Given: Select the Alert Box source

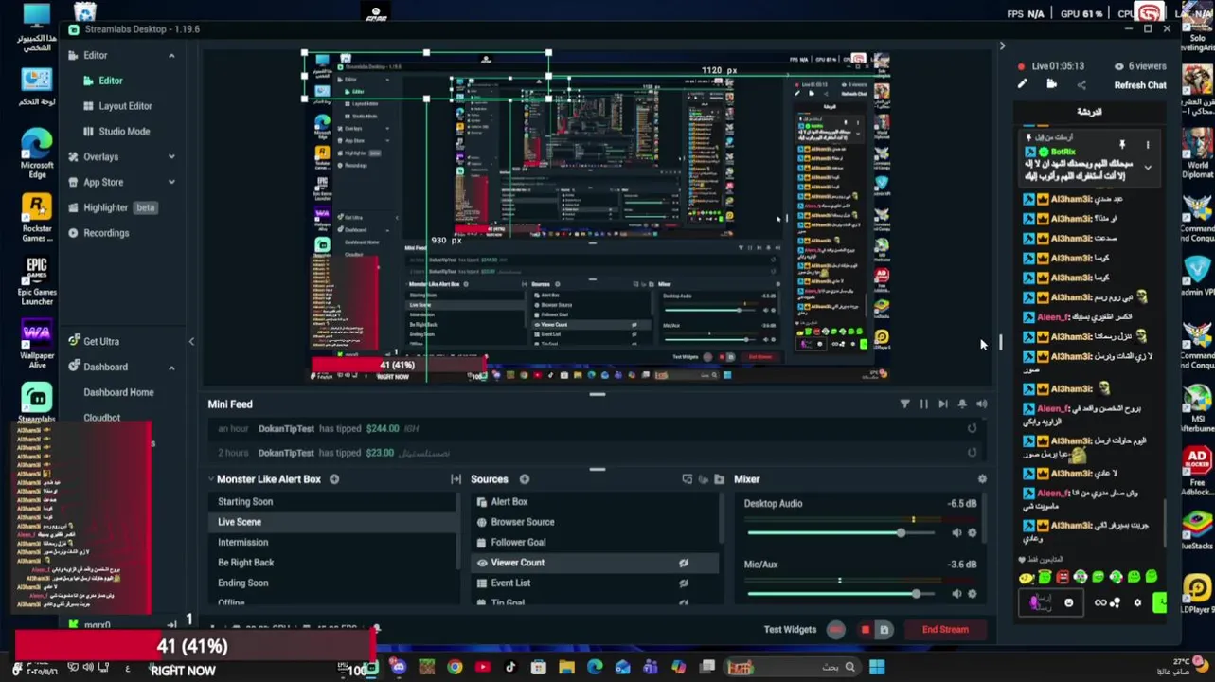Looking at the screenshot, I should (x=595, y=502).
